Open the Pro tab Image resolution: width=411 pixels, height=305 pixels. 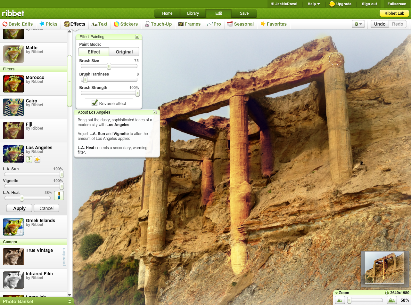click(x=214, y=24)
